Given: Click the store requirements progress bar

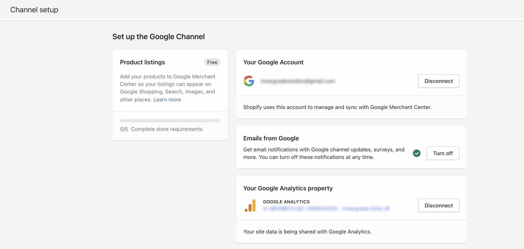Looking at the screenshot, I should click(x=170, y=121).
